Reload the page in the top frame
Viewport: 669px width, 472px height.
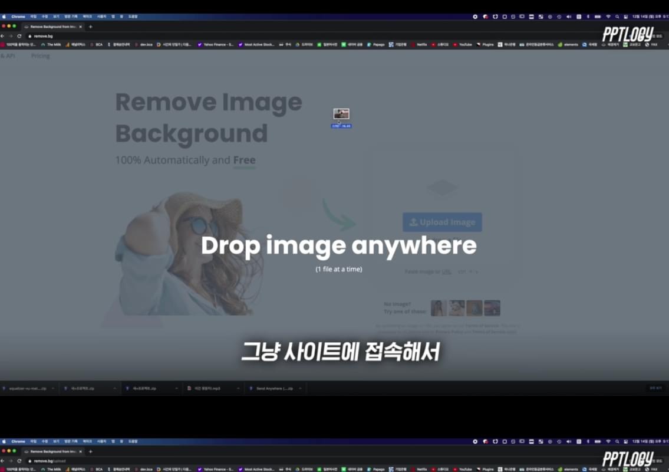[x=19, y=36]
